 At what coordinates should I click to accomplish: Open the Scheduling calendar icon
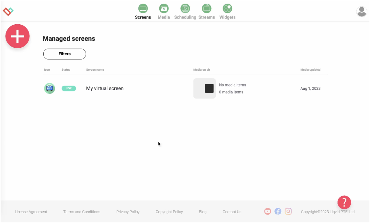[185, 9]
